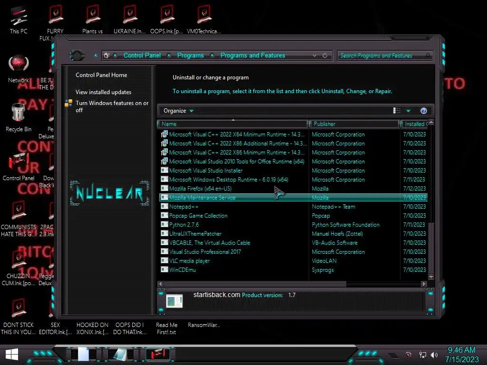Open the RansomWar desktop item
Viewport: 487px width, 365px height.
[x=204, y=325]
